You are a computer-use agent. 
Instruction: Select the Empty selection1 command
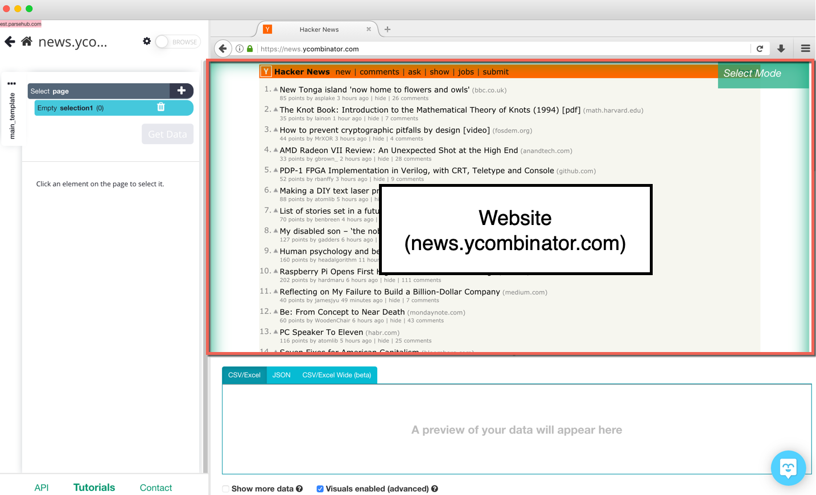point(114,108)
